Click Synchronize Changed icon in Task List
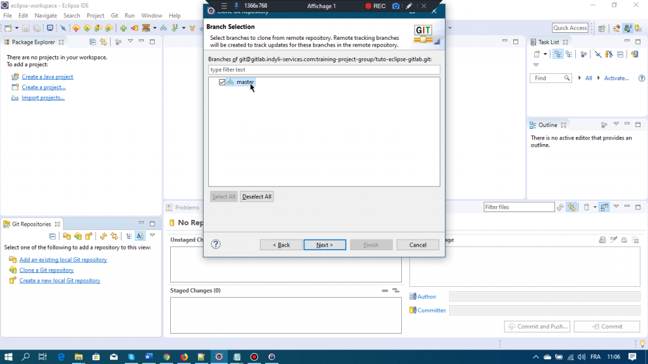This screenshot has height=364, width=648. point(634,54)
